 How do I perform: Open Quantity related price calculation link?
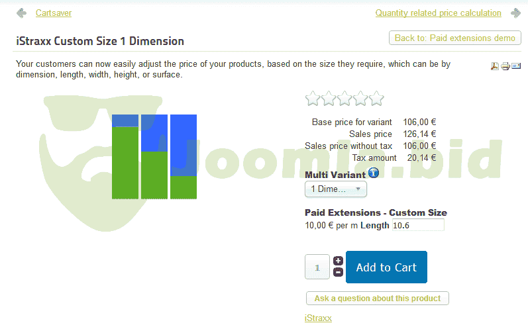coord(438,13)
